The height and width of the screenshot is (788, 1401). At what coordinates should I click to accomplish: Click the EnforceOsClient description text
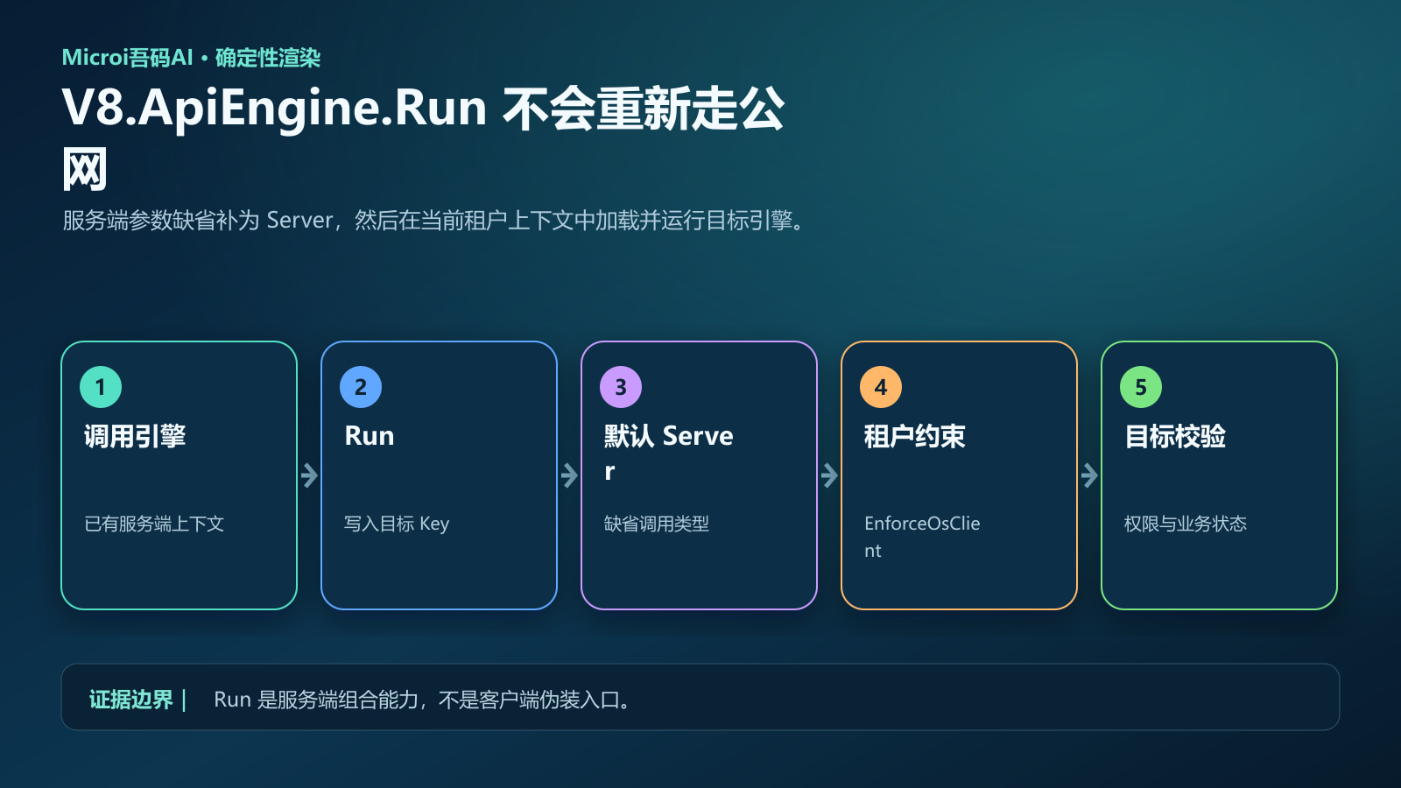(922, 537)
